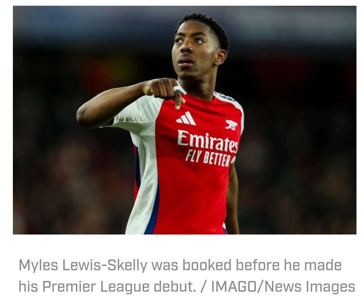364x301 pixels.
Task: Click the FLY BETTER slogan on the jersey
Action: pyautogui.click(x=208, y=159)
